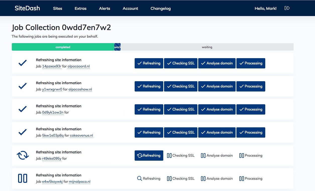Switch to the Changelog section
The height and width of the screenshot is (191, 315).
[x=161, y=8]
